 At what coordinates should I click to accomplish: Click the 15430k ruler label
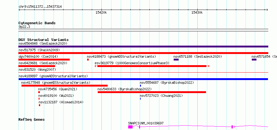pyautogui.click(x=197, y=12)
